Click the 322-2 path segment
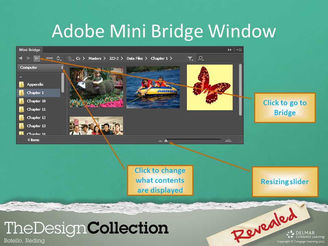Image resolution: width=328 pixels, height=246 pixels. (114, 58)
